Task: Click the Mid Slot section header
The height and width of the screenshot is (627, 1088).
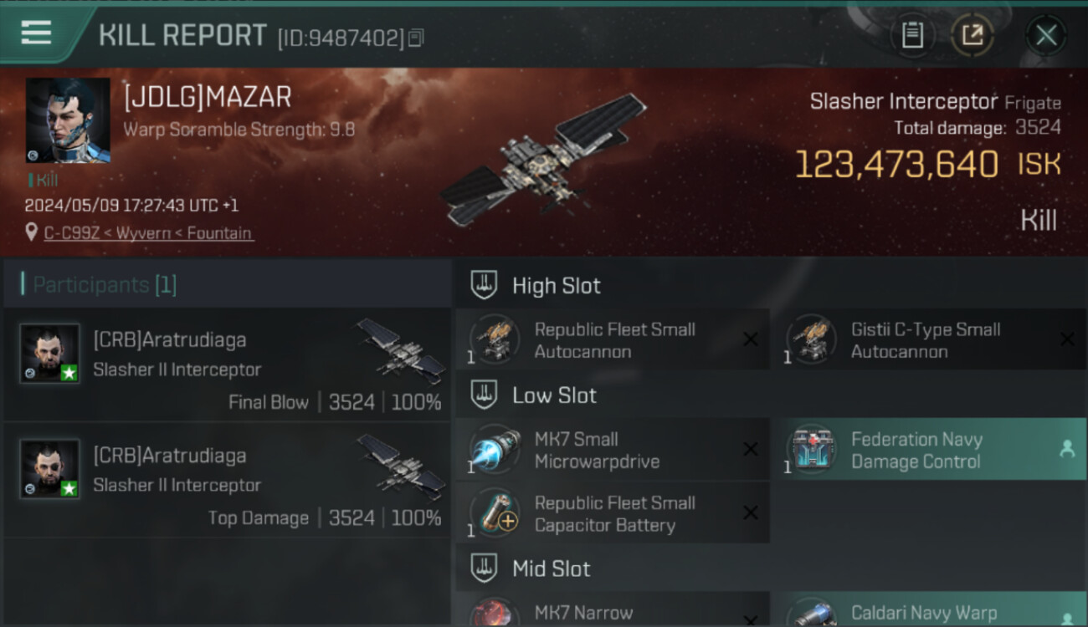Action: coord(770,569)
